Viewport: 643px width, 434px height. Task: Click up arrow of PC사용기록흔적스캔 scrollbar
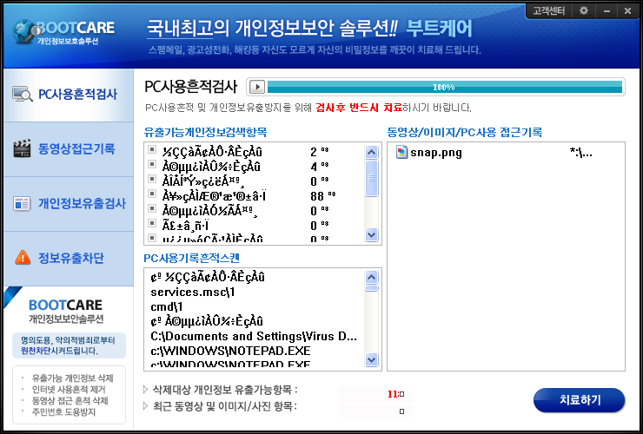point(372,278)
